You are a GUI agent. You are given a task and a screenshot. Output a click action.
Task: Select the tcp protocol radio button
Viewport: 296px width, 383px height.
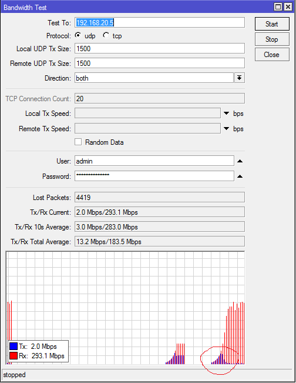tap(106, 35)
